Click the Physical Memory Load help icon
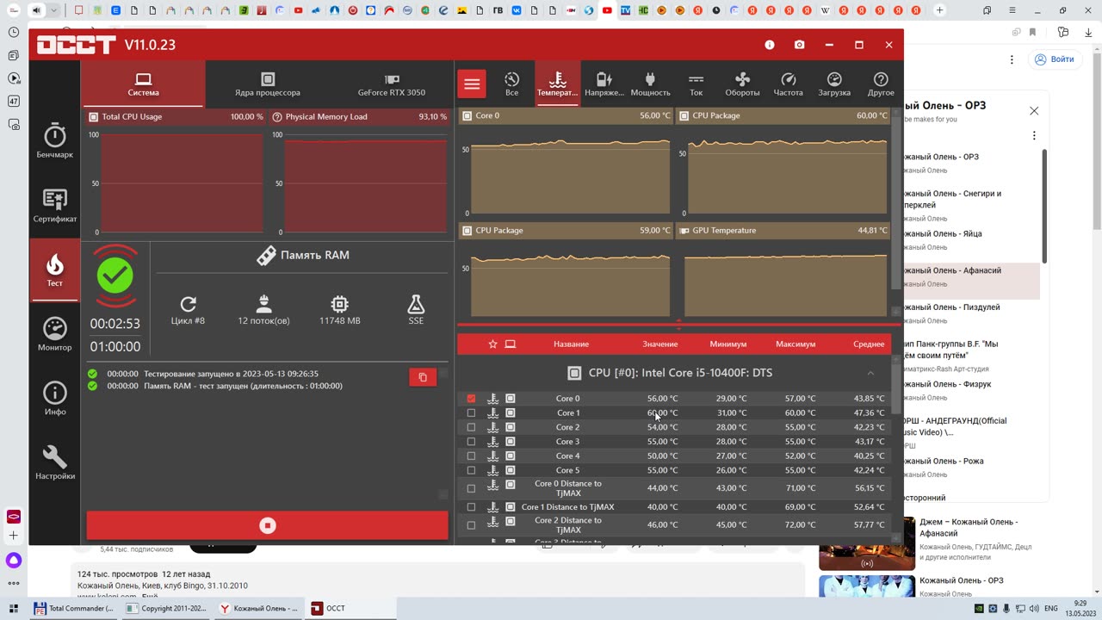This screenshot has height=620, width=1102. [277, 116]
